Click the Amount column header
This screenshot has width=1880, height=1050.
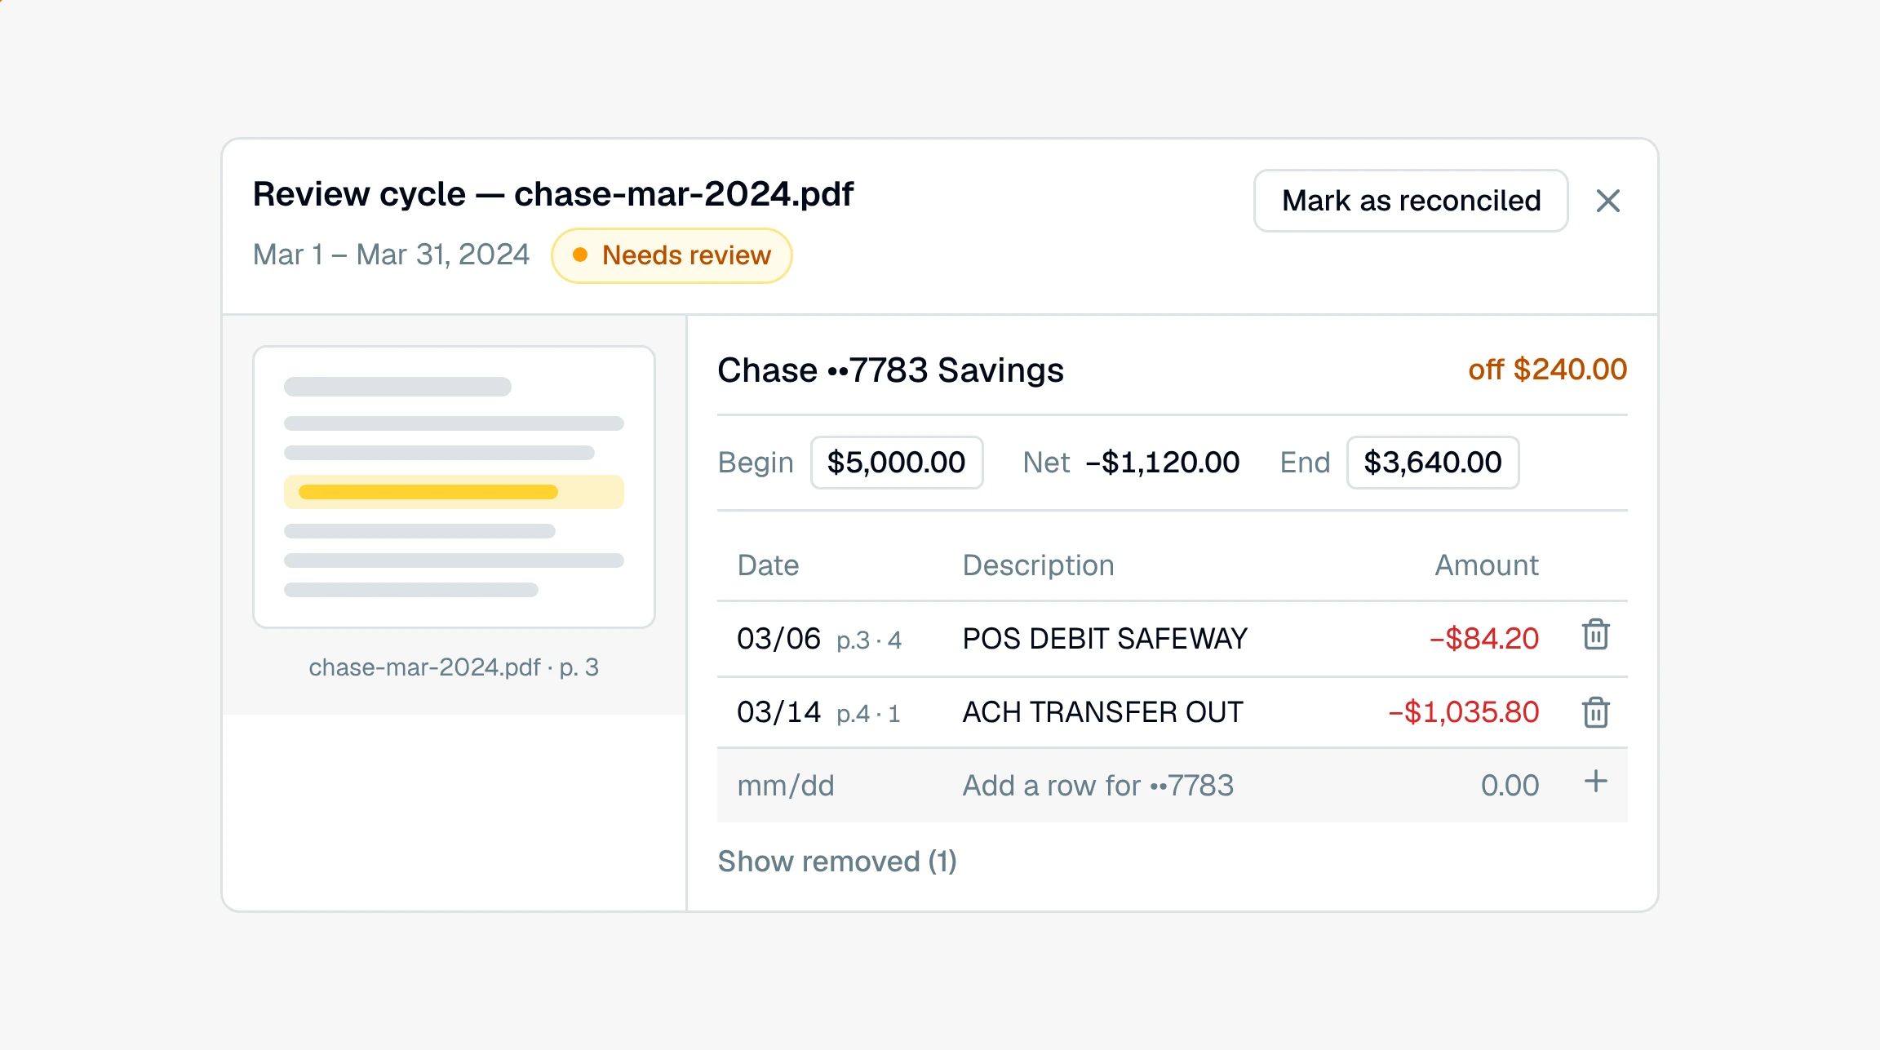click(1487, 565)
